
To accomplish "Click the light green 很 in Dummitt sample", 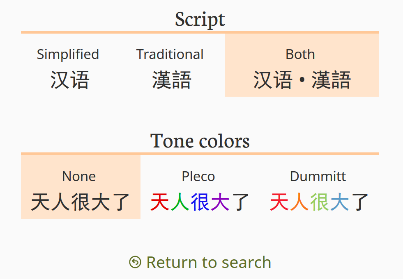I will click(319, 202).
